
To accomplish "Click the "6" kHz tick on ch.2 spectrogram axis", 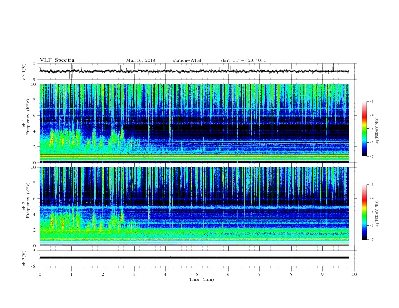I will point(35,198).
